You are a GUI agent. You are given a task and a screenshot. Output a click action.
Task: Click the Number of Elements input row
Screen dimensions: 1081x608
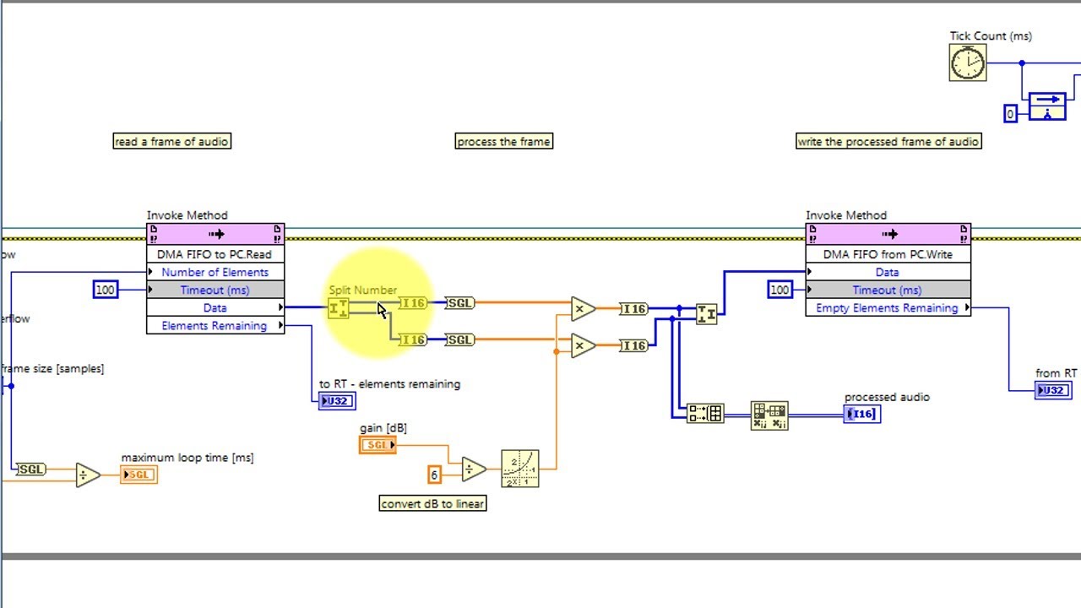pyautogui.click(x=215, y=272)
